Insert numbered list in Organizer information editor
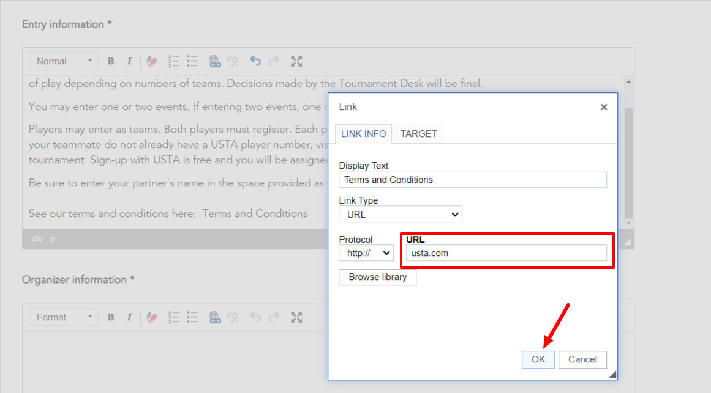The width and height of the screenshot is (711, 393). pos(174,317)
